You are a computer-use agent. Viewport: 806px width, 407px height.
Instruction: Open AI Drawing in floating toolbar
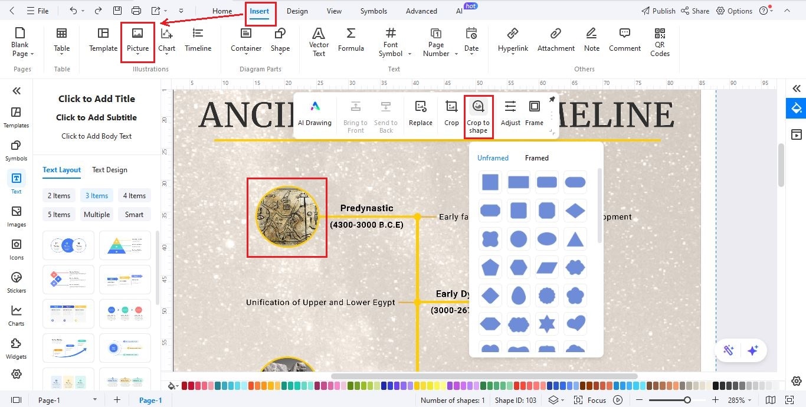[x=314, y=114]
